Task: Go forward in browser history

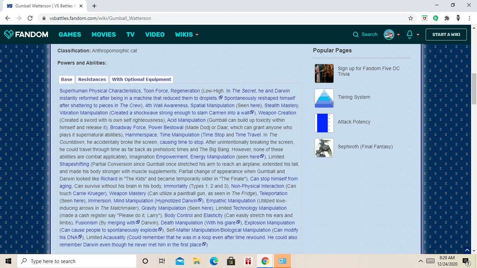Action: tap(19, 18)
